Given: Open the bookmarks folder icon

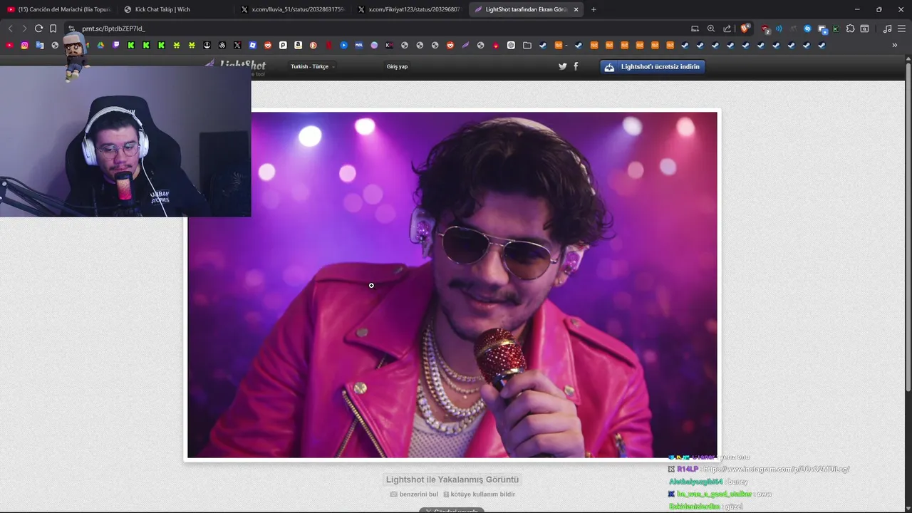Looking at the screenshot, I should [527, 45].
